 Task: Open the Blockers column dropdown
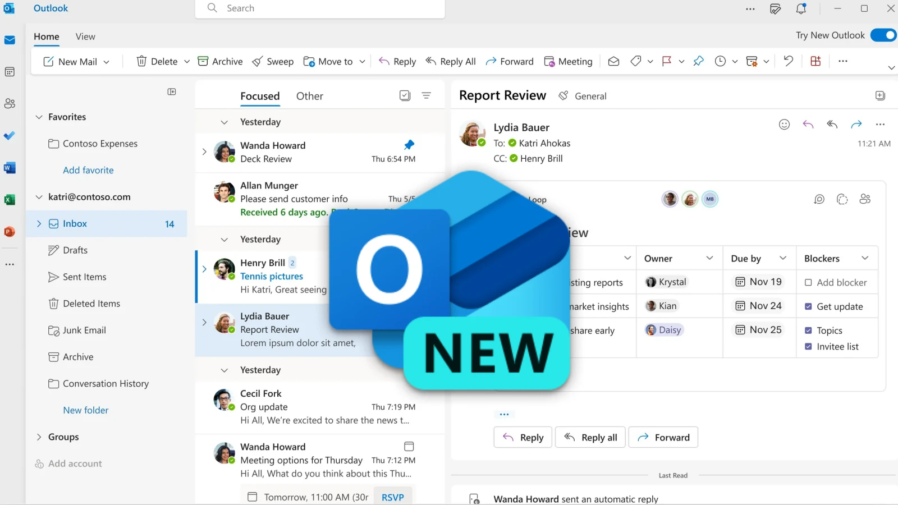click(865, 258)
